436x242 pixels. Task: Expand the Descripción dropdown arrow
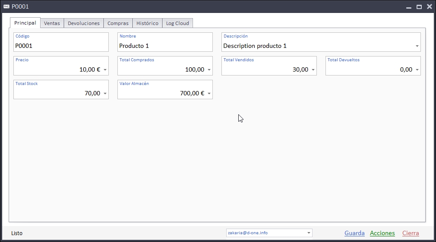417,46
